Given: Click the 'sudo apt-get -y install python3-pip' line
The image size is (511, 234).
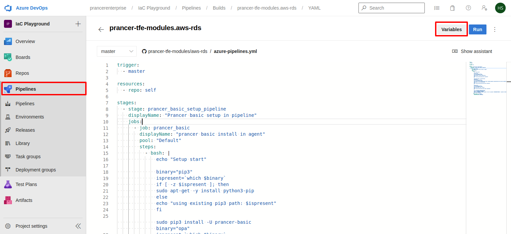Looking at the screenshot, I should [x=205, y=191].
